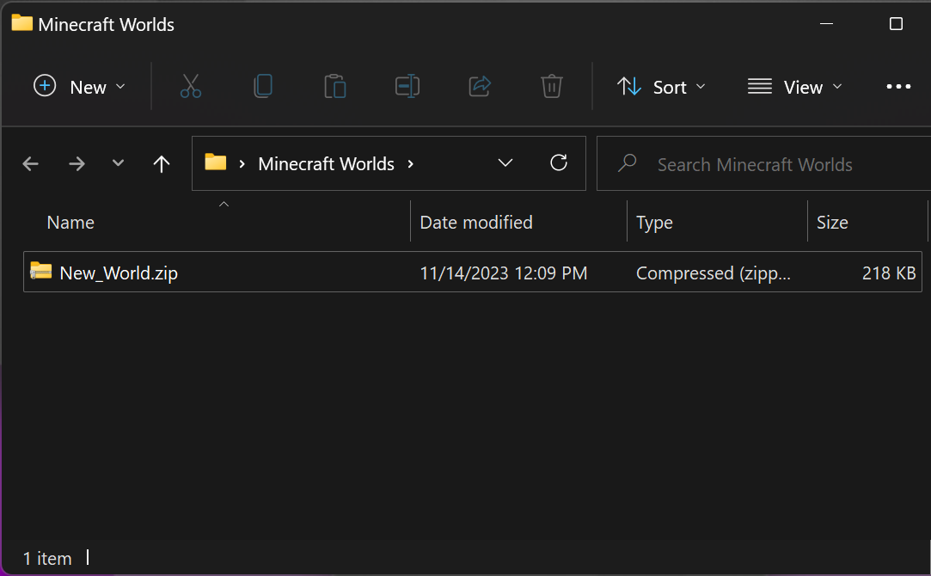The width and height of the screenshot is (931, 576).
Task: Click the Sort up-down arrows icon
Action: coord(629,87)
